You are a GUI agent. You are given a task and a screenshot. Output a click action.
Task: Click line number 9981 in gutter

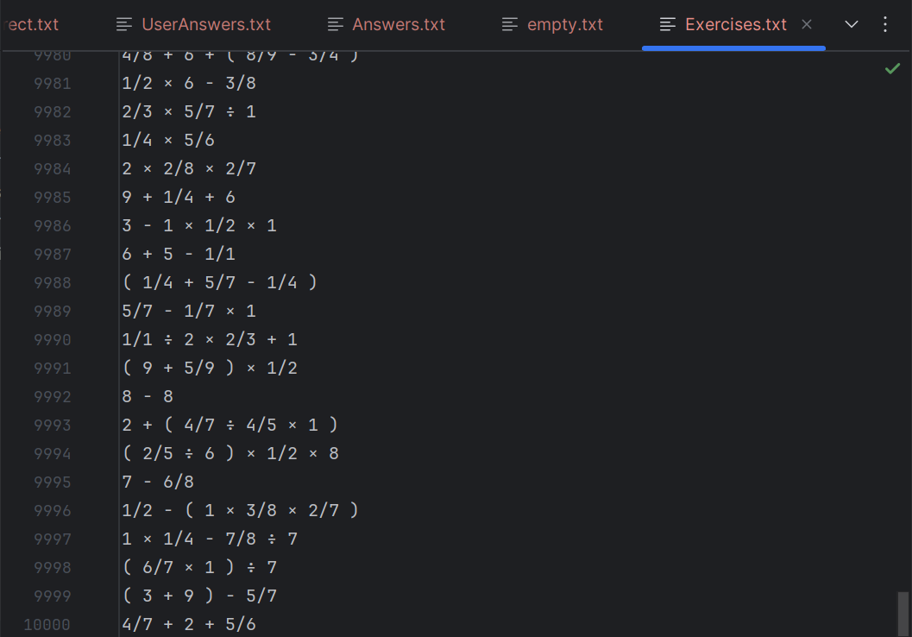point(53,84)
